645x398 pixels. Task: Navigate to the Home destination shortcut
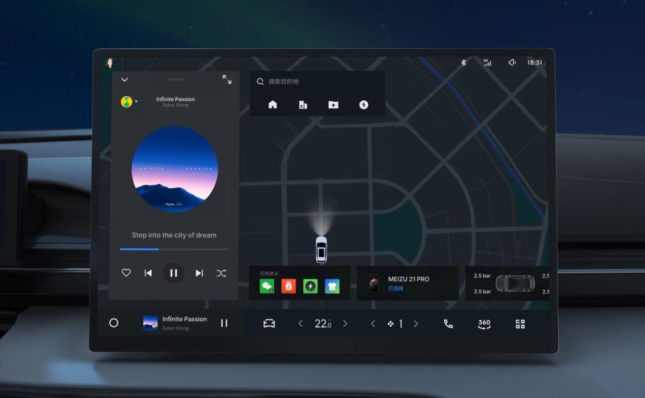tap(273, 105)
